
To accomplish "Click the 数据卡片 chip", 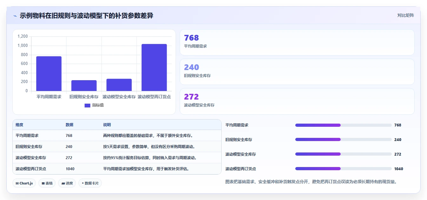I will [90, 183].
